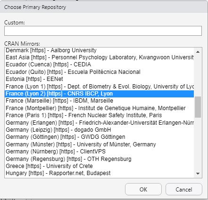The height and width of the screenshot is (200, 208).
Task: Select Denmark Aalborg University mirror
Action: tap(99, 50)
